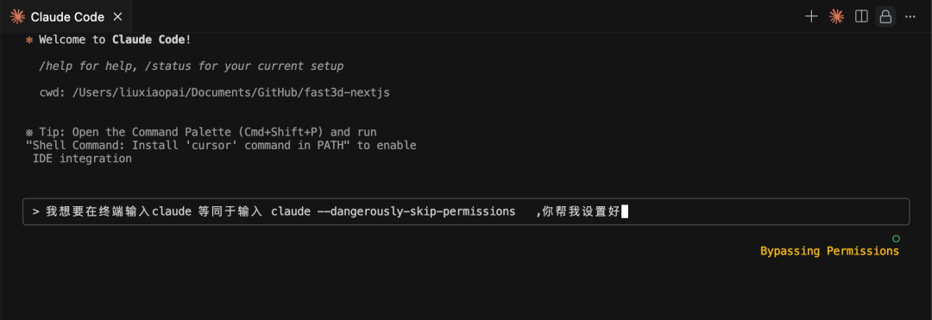Click the orange Claude starburst toolbar icon
This screenshot has width=932, height=320.
click(836, 16)
